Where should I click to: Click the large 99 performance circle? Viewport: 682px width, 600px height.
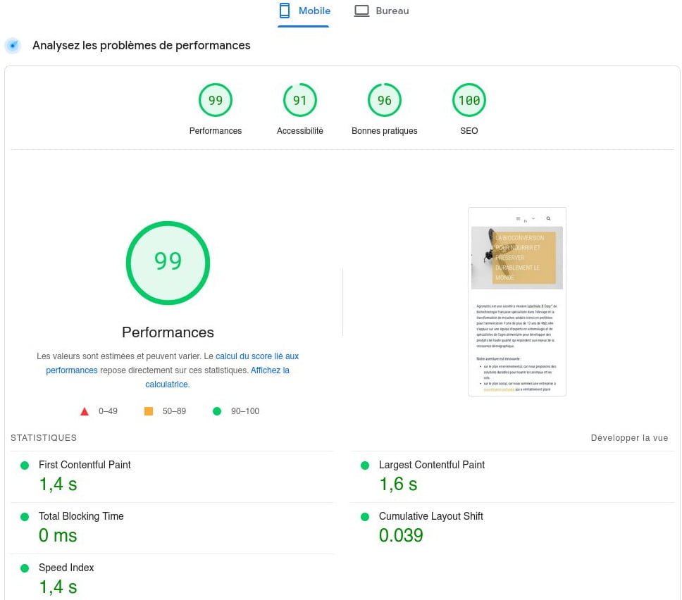point(168,262)
